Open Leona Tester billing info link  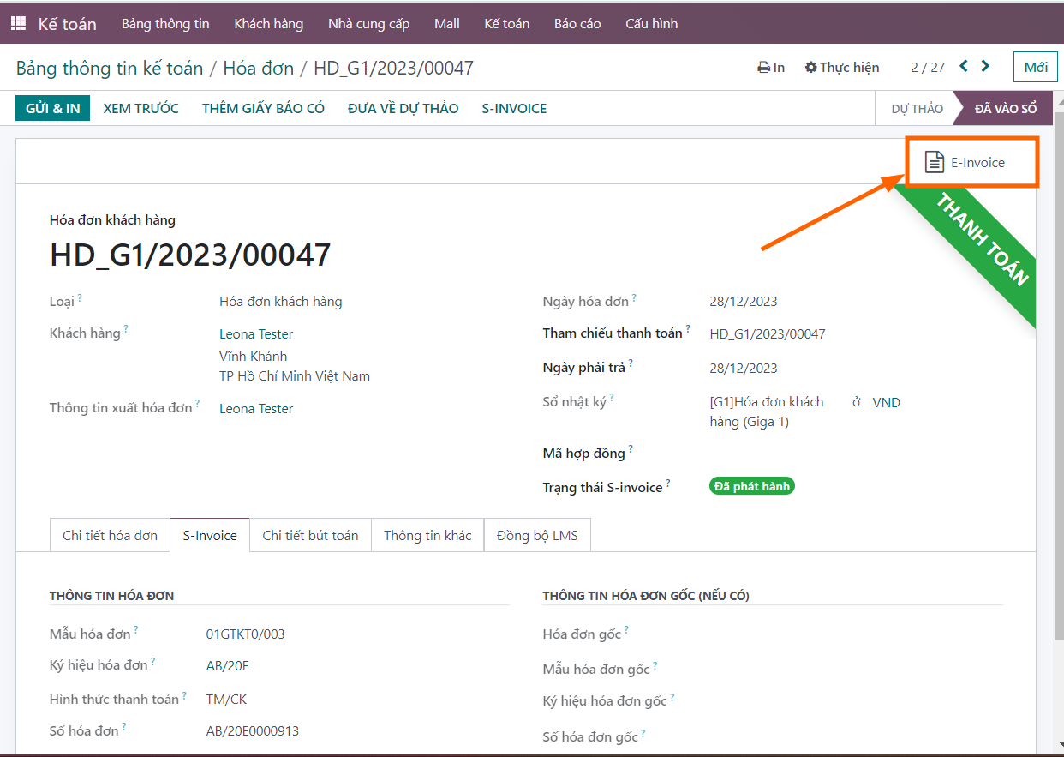256,409
